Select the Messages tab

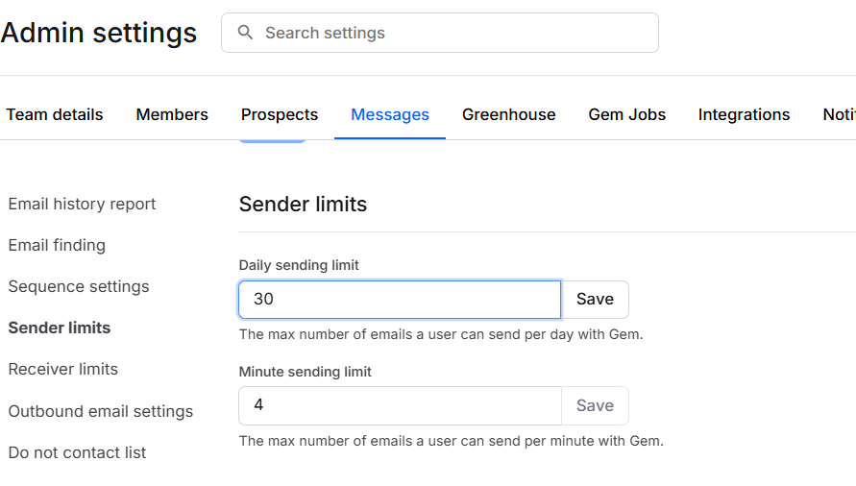390,114
